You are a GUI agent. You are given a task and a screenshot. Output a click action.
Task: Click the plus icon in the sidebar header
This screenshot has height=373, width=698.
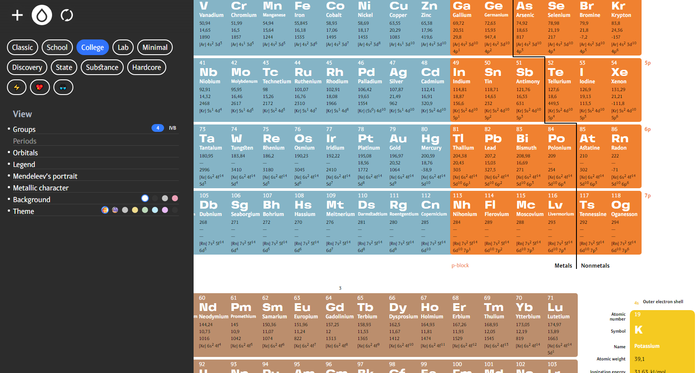17,15
